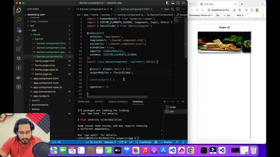Open banner.component.scss in explorer

[48, 48]
